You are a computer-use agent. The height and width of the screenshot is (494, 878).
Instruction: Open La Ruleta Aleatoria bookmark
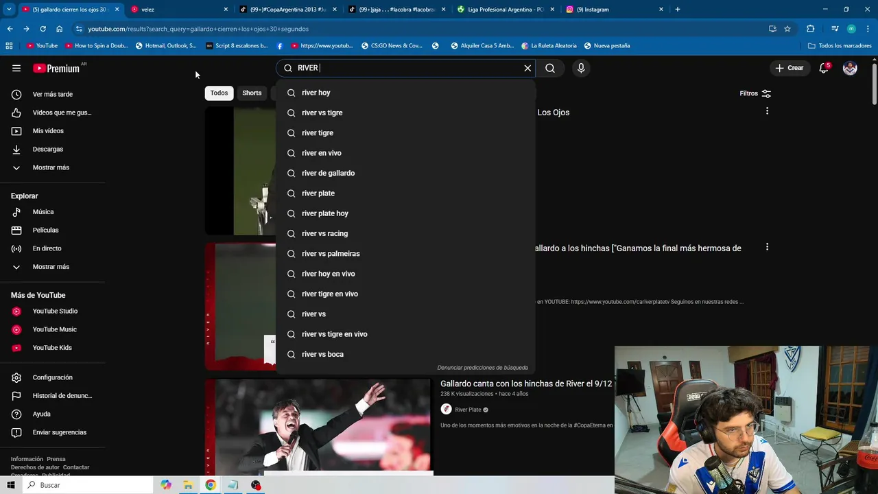click(x=549, y=46)
